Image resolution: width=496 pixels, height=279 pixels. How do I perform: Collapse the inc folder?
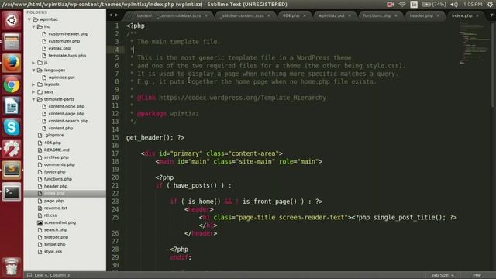[x=33, y=26]
